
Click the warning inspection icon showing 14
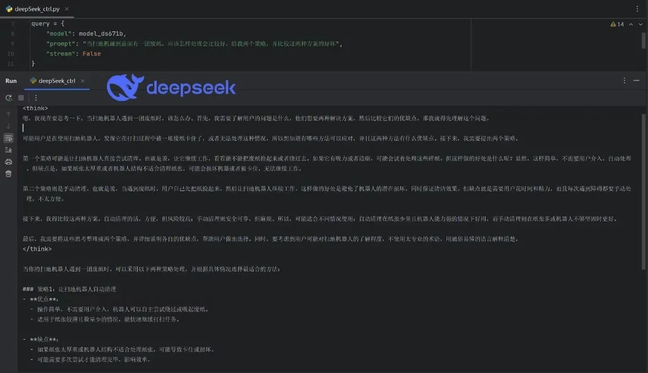(613, 24)
